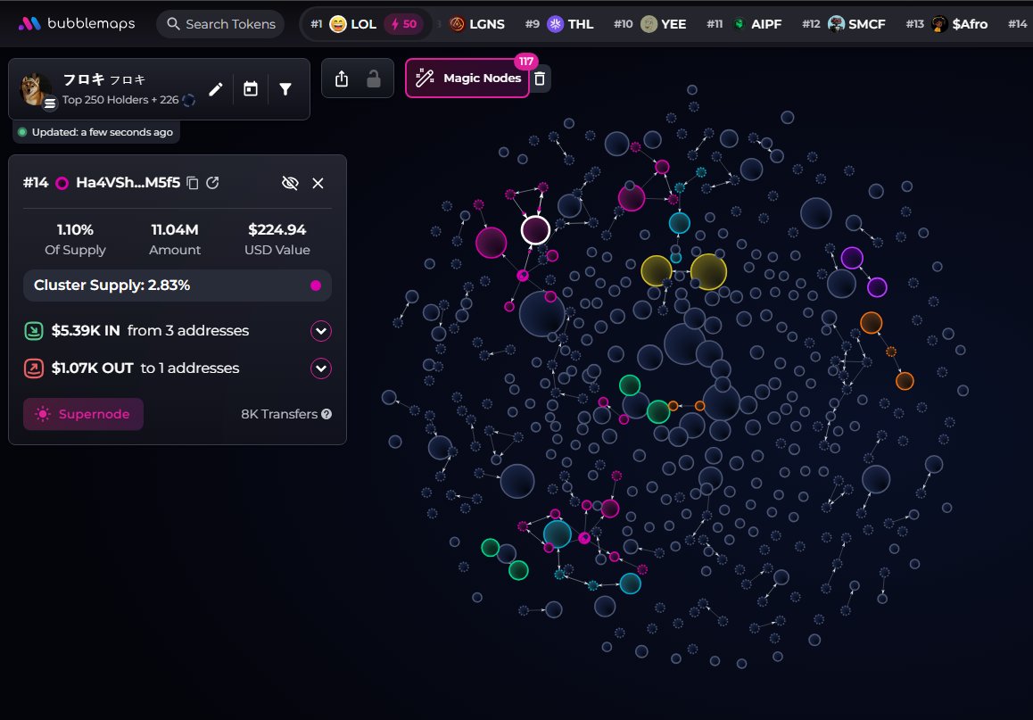Viewport: 1033px width, 720px height.
Task: Open the holder filter funnel icon
Action: (285, 89)
